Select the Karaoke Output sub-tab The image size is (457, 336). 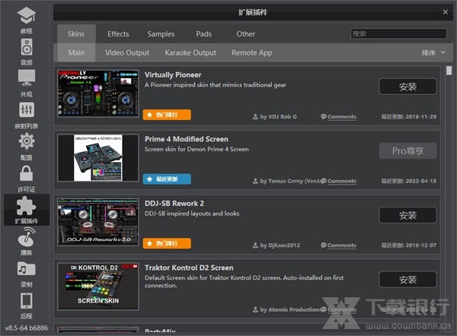[190, 52]
